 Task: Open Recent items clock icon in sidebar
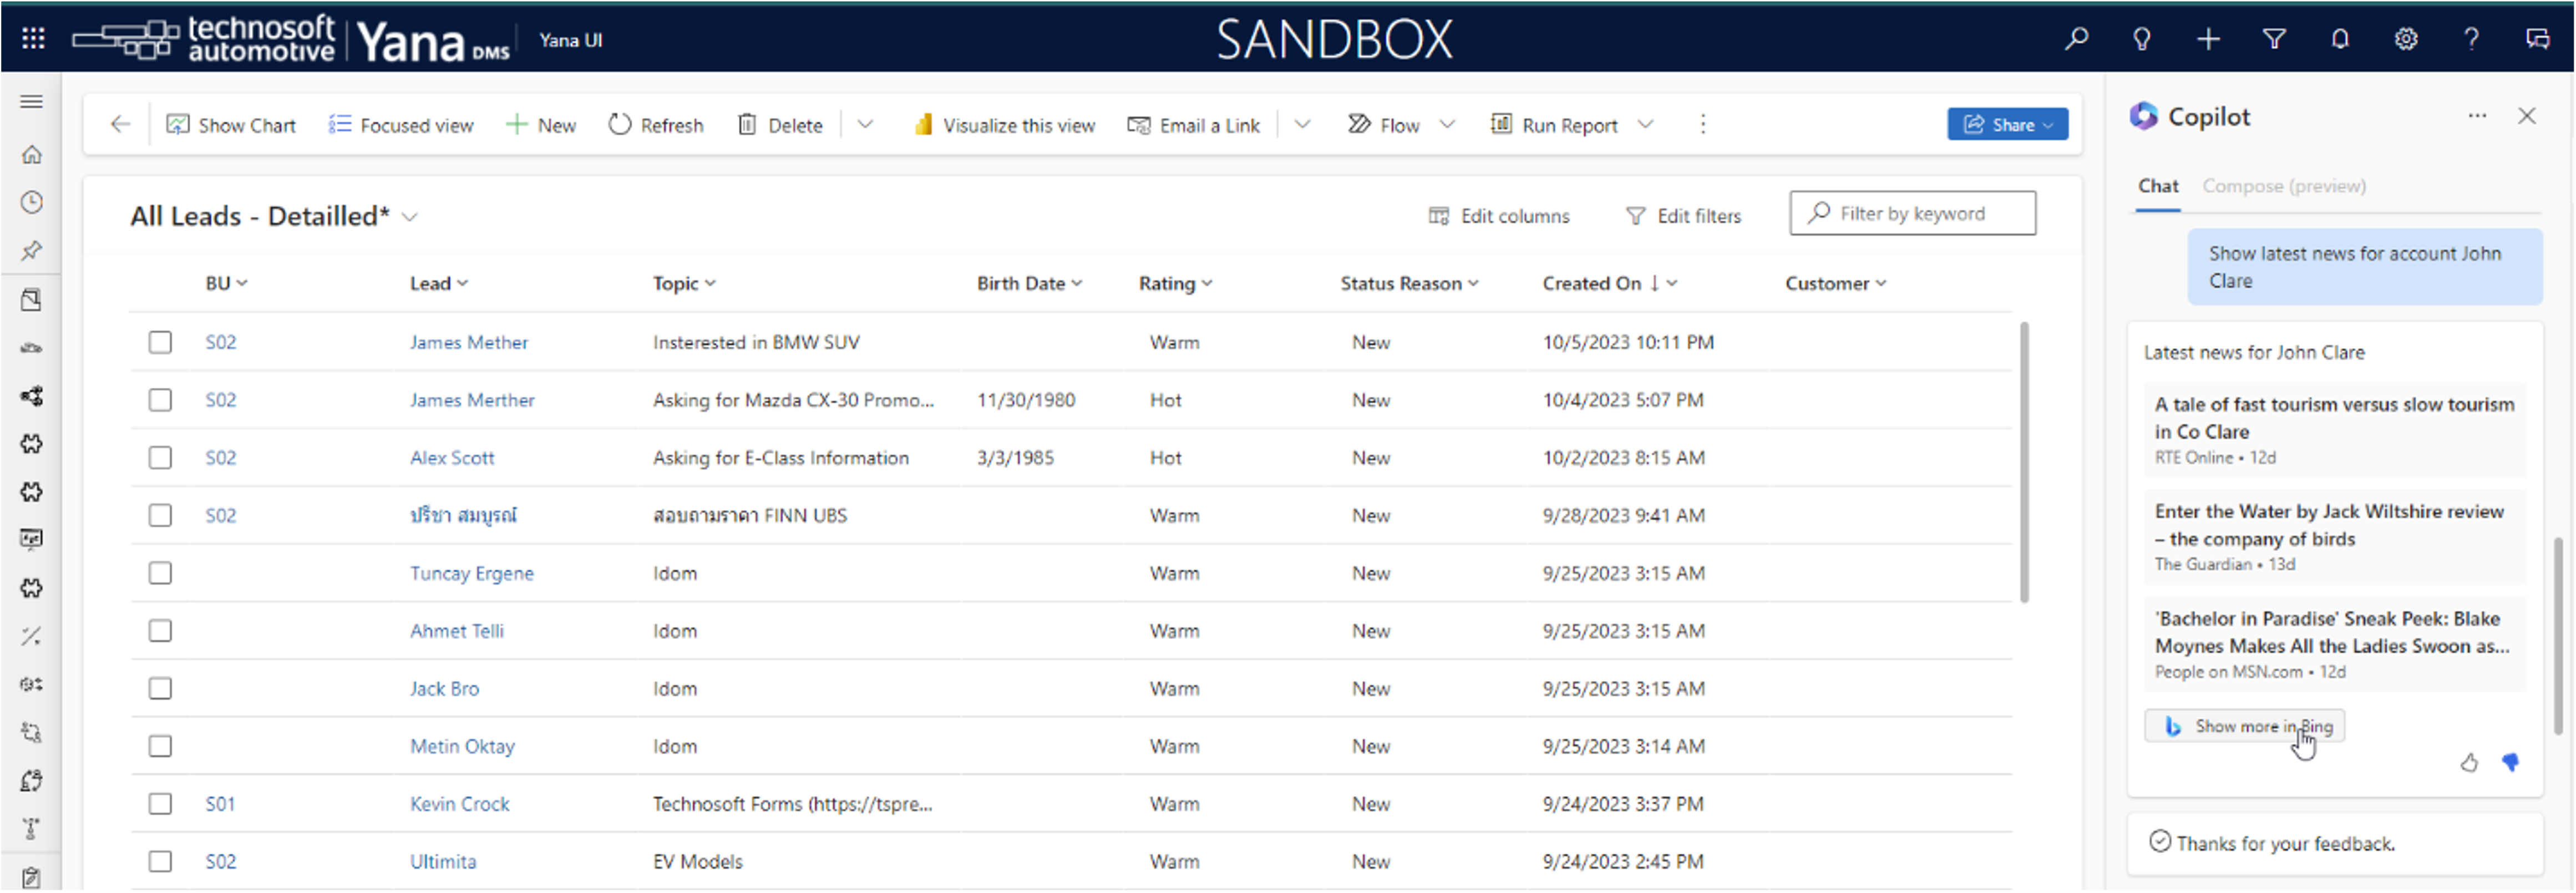tap(32, 203)
